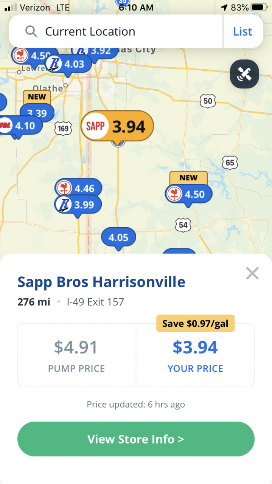Screen dimensions: 272x484
Task: Select the Sapp 3.94 map pin
Action: 117,126
